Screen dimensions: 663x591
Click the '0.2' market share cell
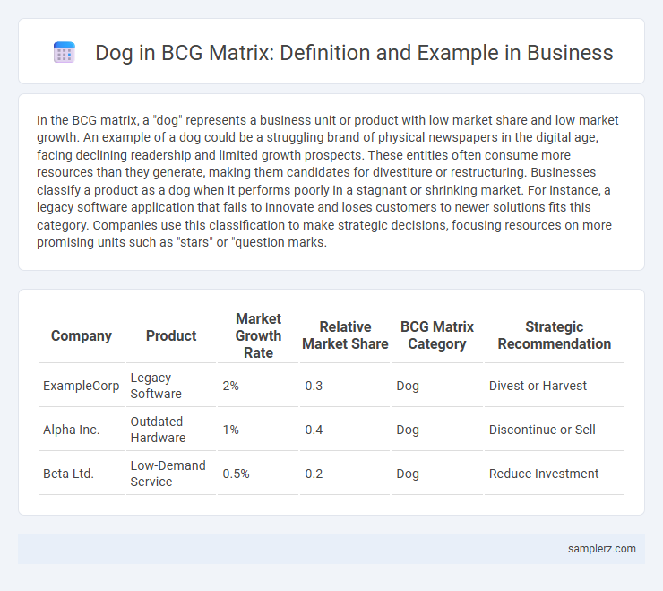pos(345,474)
